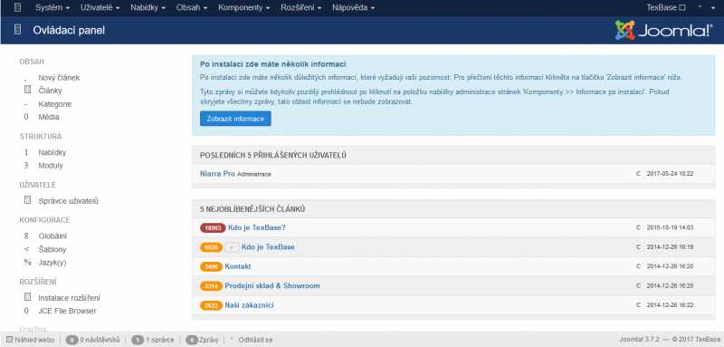
Task: Open the Uživatelé menu
Action: coord(100,8)
